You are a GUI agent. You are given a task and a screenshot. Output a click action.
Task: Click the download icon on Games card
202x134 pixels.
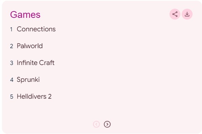pos(187,14)
